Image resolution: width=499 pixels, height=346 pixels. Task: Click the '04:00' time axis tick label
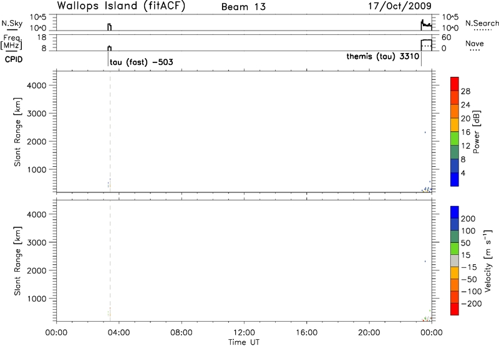pos(119,333)
